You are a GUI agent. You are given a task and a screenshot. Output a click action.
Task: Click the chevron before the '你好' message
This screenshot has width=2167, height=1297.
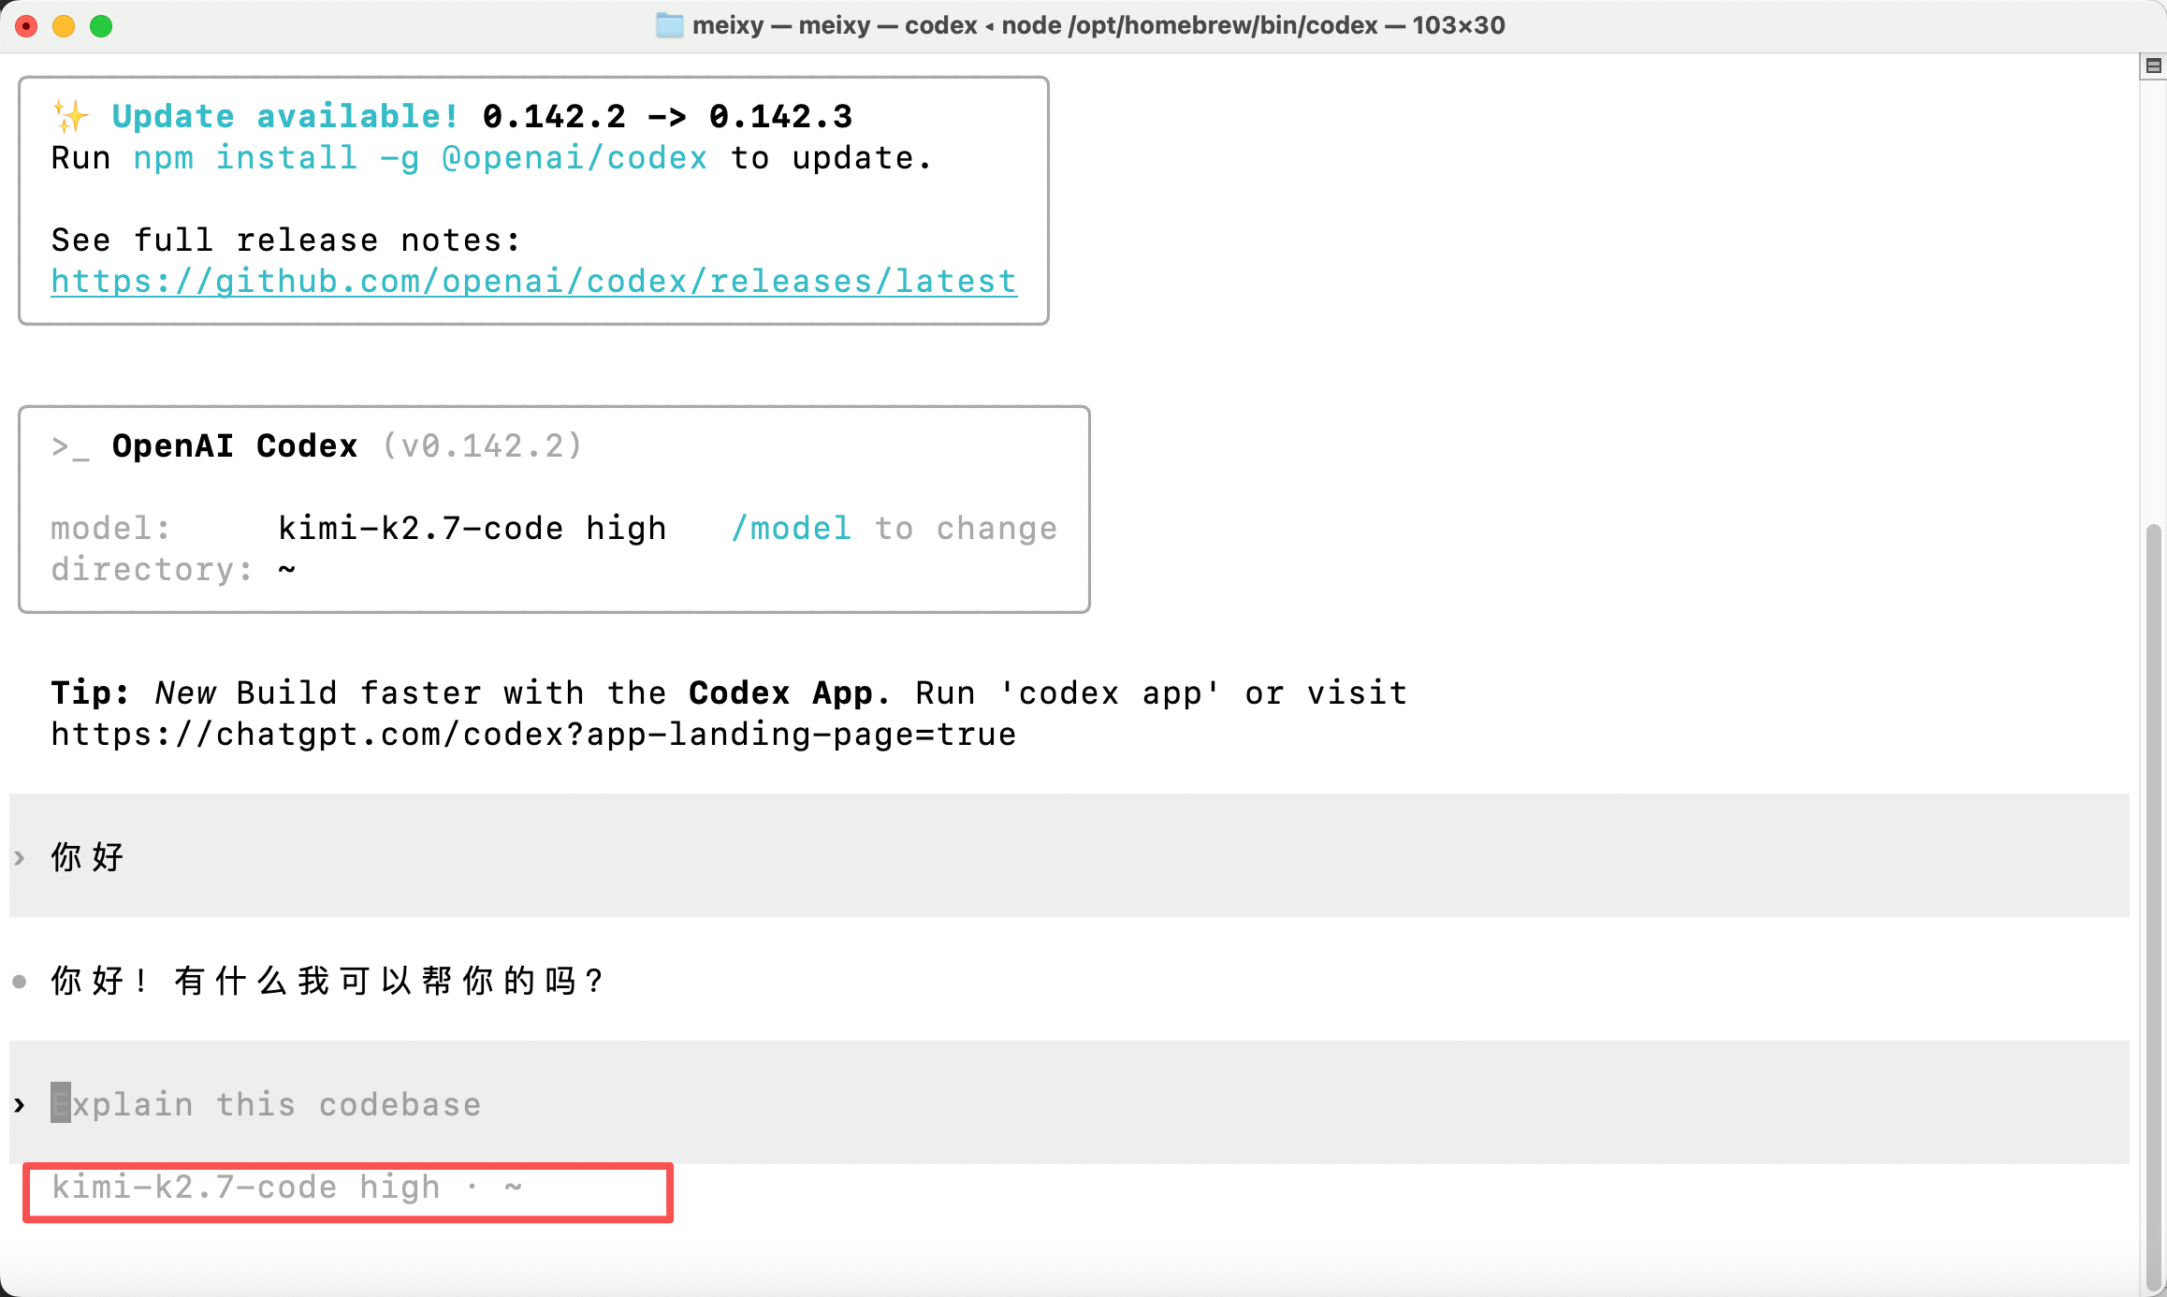[x=19, y=858]
